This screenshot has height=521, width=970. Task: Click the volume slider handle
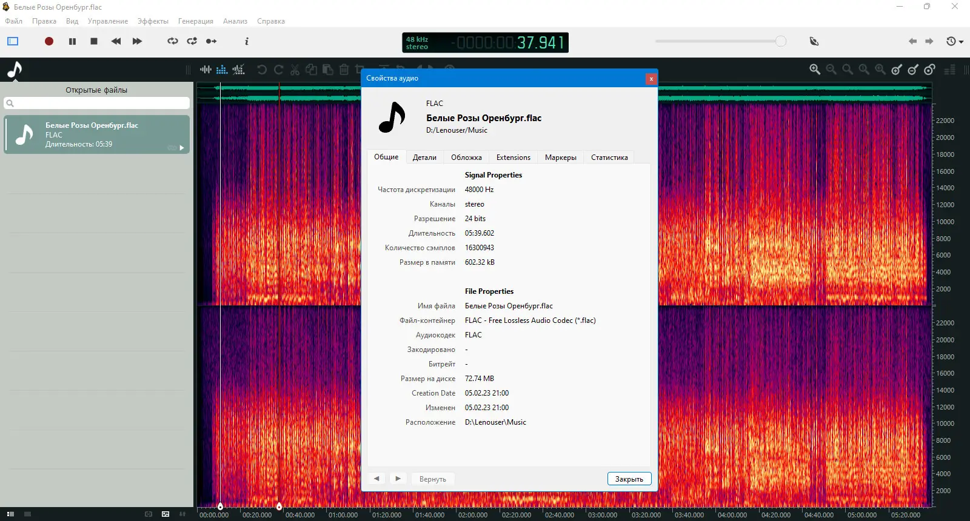tap(781, 41)
